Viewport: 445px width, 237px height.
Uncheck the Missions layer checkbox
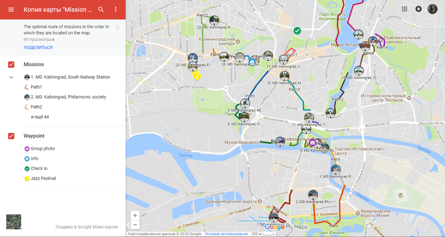coord(11,65)
